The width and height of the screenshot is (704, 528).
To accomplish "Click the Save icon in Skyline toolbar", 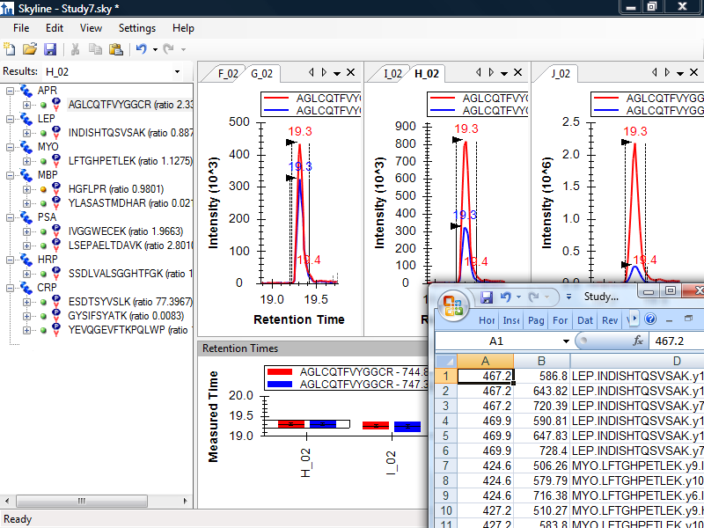I will 49,48.
